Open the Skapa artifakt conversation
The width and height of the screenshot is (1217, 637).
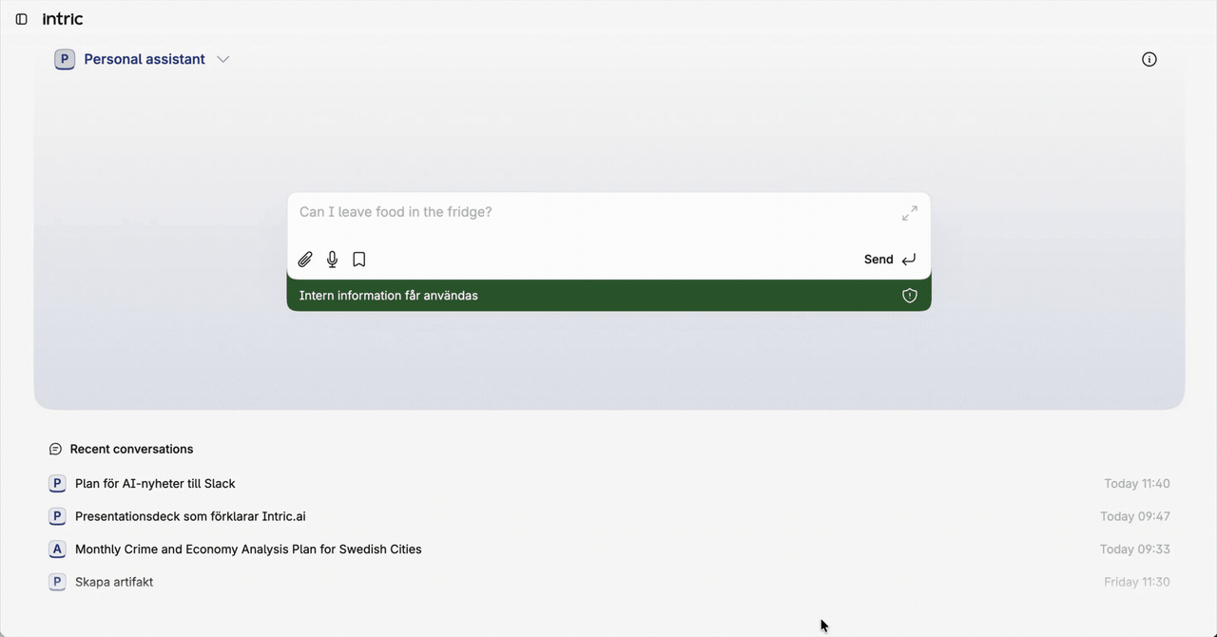coord(114,582)
